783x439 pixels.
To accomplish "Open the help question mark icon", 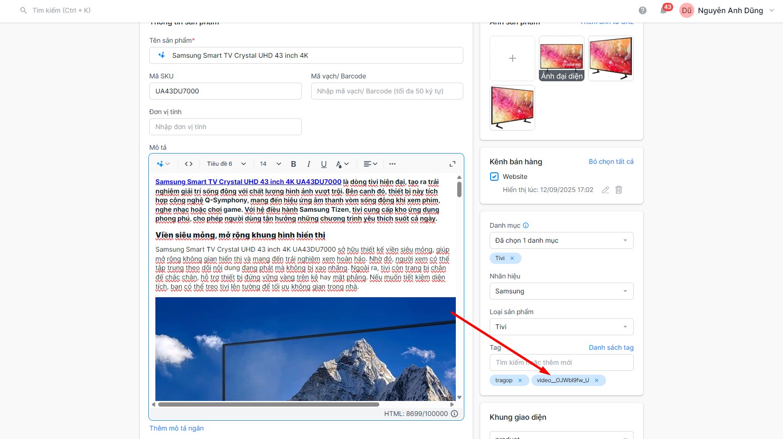I will [643, 10].
